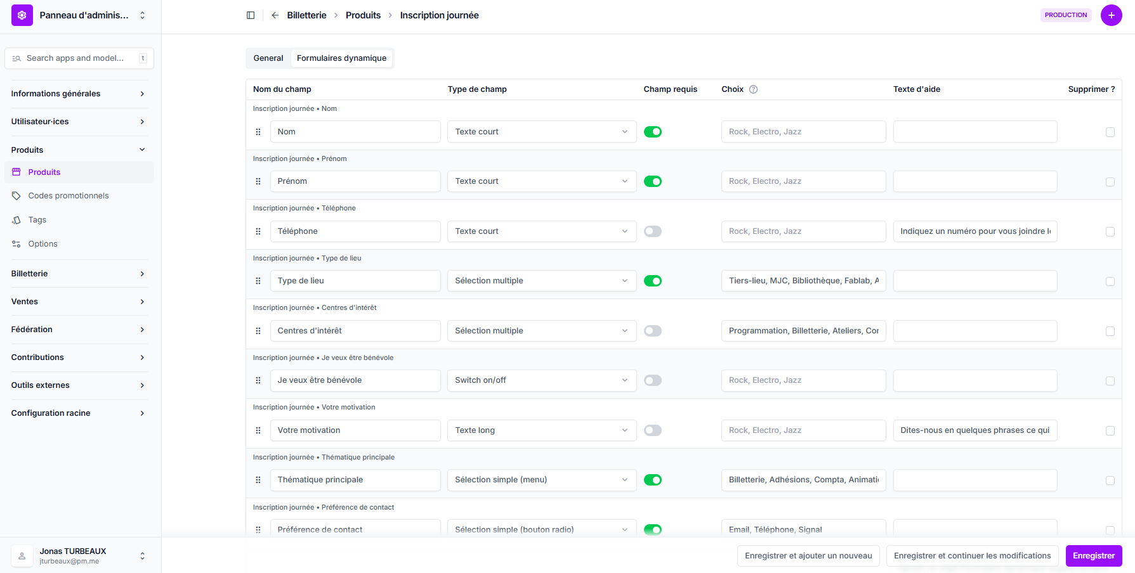
Task: Grab the drag handle for Téléphone row
Action: 258,231
